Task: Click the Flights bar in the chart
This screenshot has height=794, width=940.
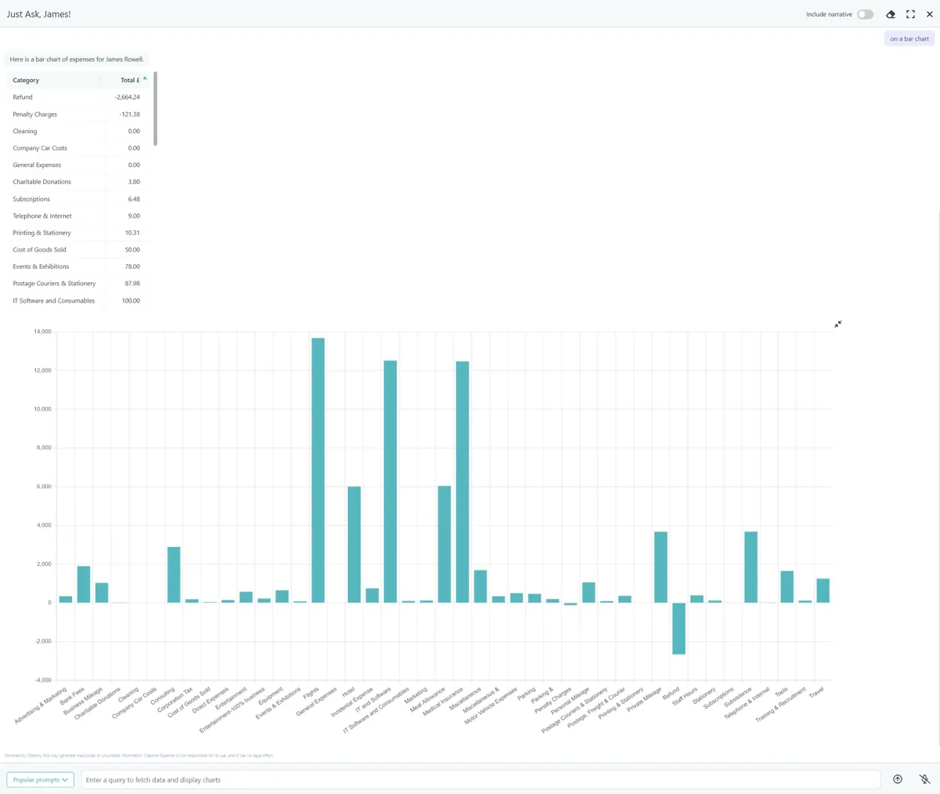Action: click(x=318, y=470)
